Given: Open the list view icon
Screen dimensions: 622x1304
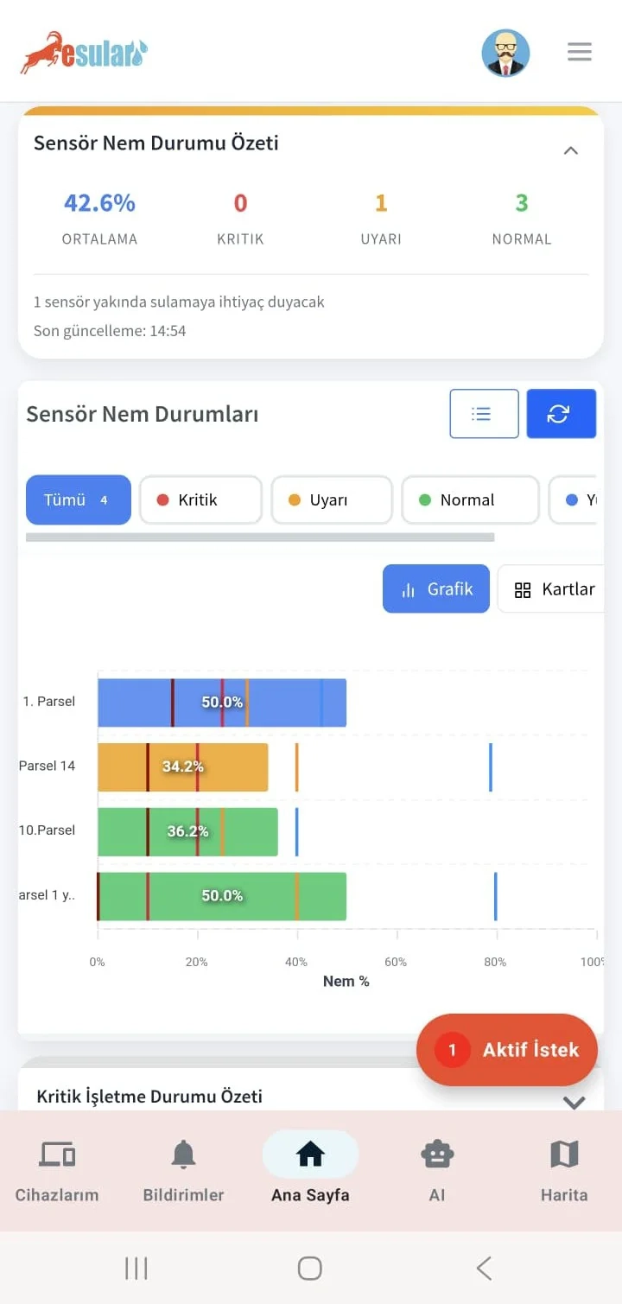Looking at the screenshot, I should coord(484,413).
